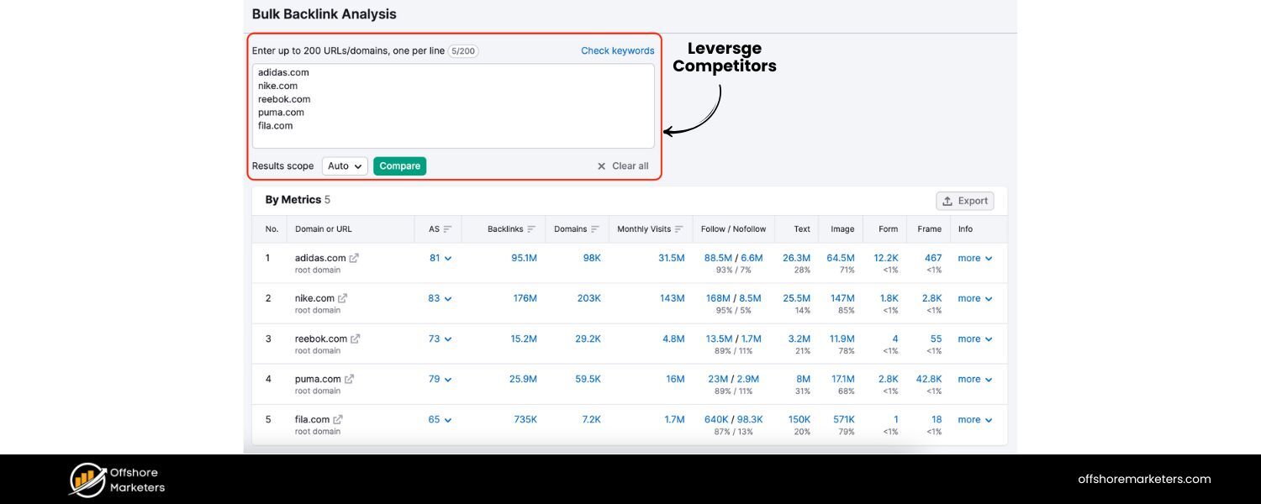
Task: Sort the Backlinks column
Action: coord(532,228)
